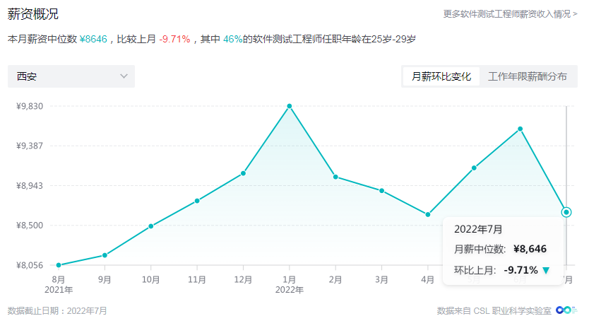Click the 2022年1月 peak data point
589x333 pixels.
[290, 106]
